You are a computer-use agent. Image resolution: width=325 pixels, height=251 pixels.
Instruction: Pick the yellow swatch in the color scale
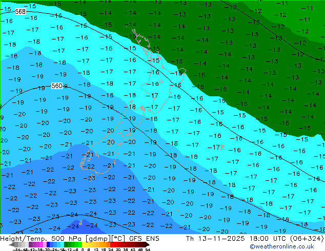coord(84,244)
